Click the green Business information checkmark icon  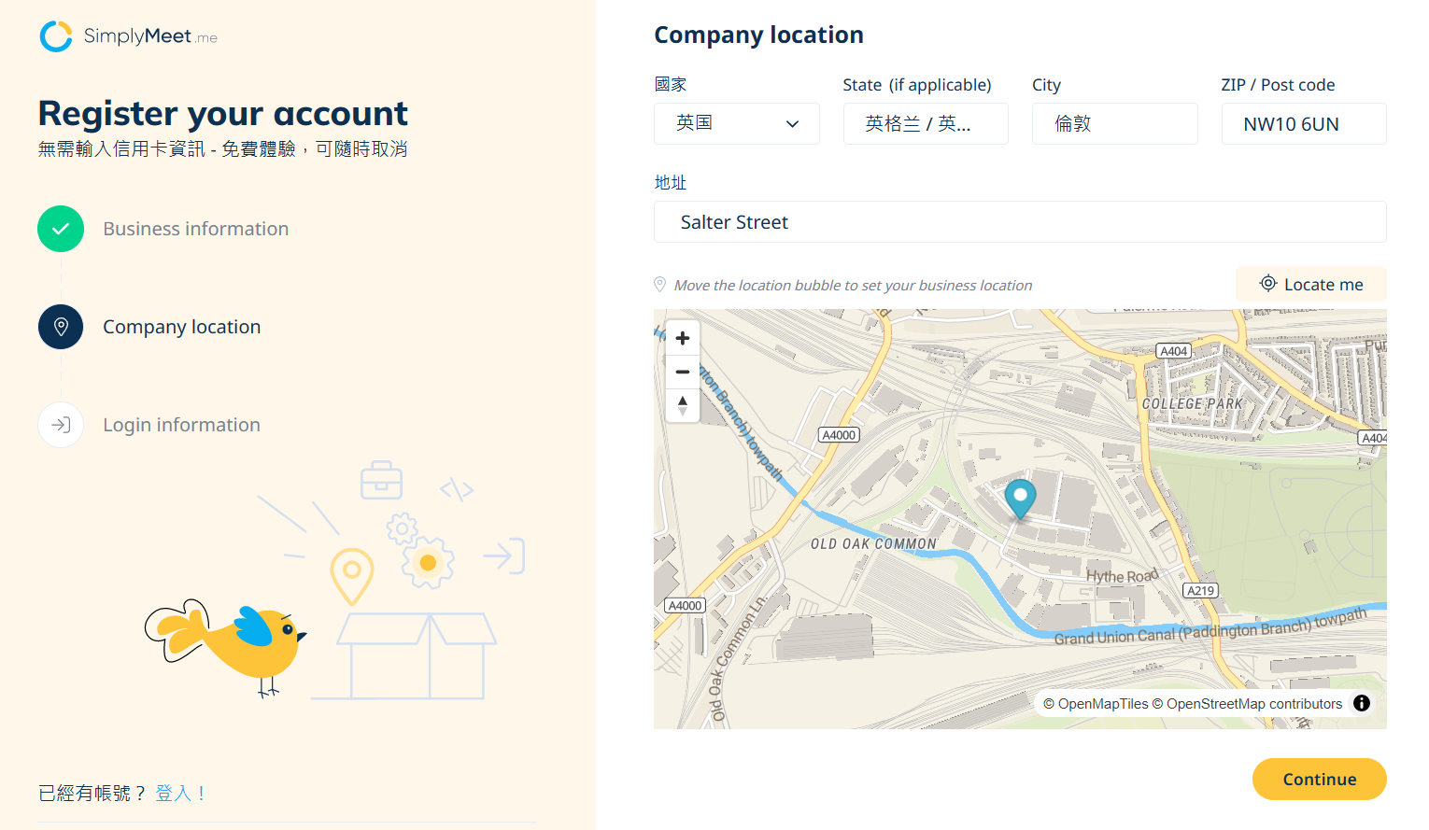click(x=61, y=229)
